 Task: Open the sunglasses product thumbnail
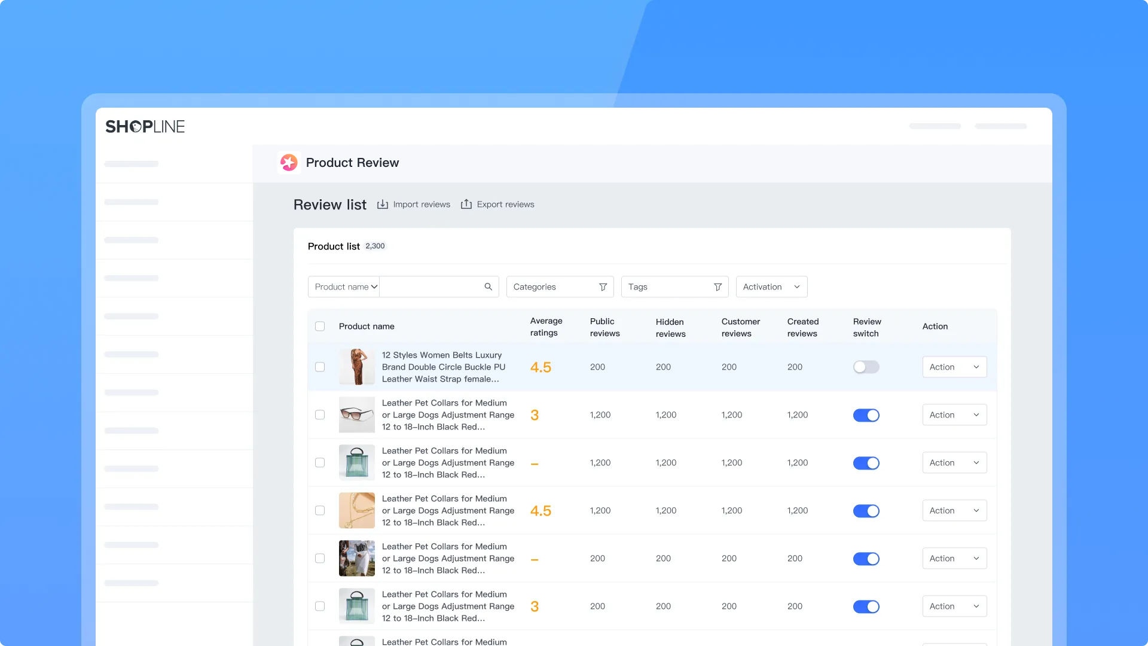click(x=356, y=415)
